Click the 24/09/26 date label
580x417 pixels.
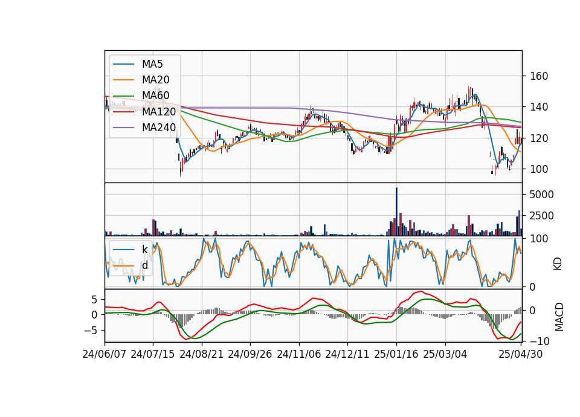pos(250,354)
